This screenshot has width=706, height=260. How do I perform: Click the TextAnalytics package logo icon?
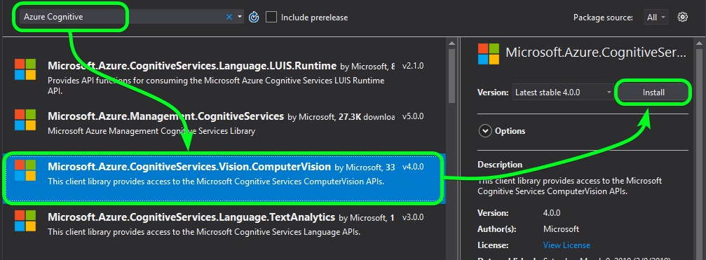25,221
